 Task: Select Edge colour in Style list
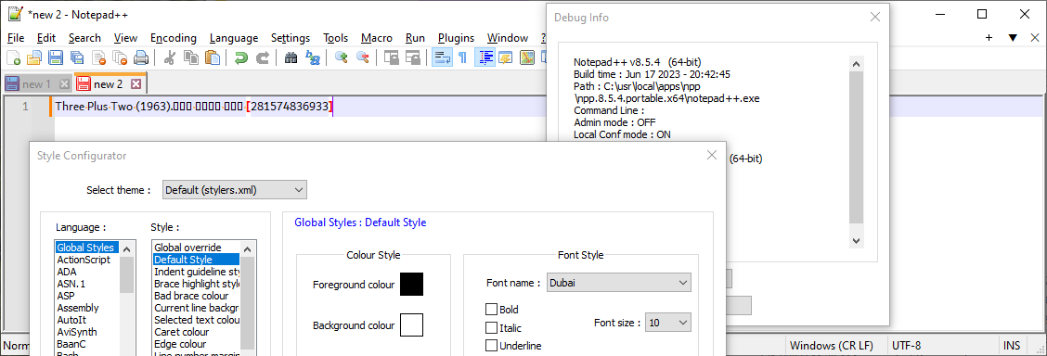[x=197, y=344]
